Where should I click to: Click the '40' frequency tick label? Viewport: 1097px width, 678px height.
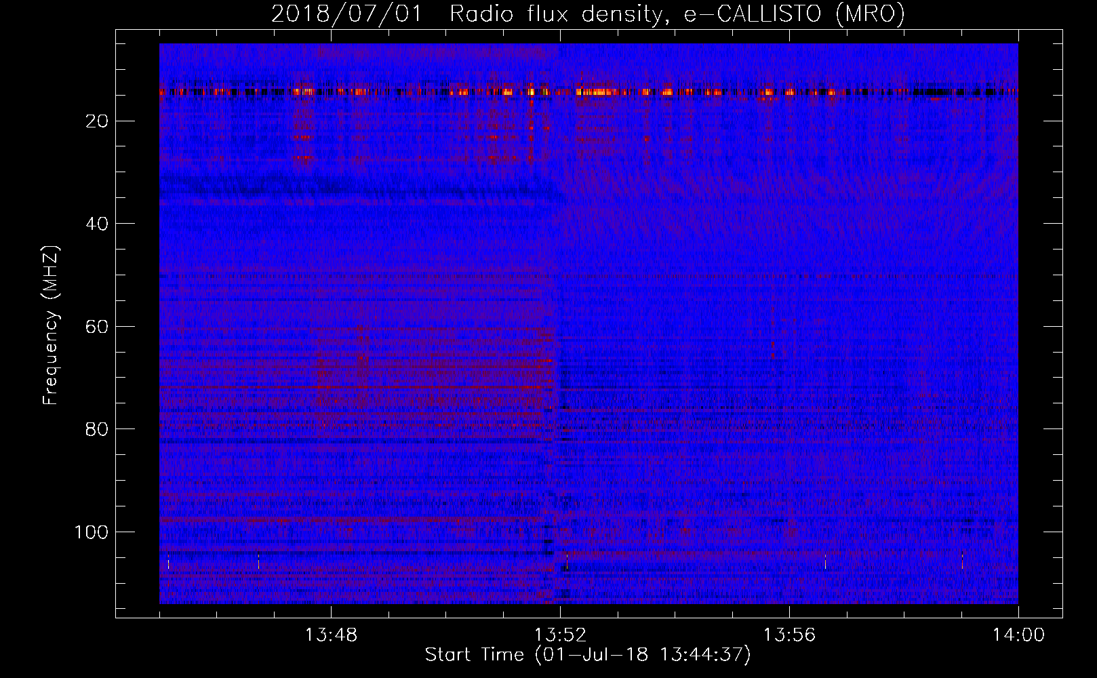pos(98,224)
